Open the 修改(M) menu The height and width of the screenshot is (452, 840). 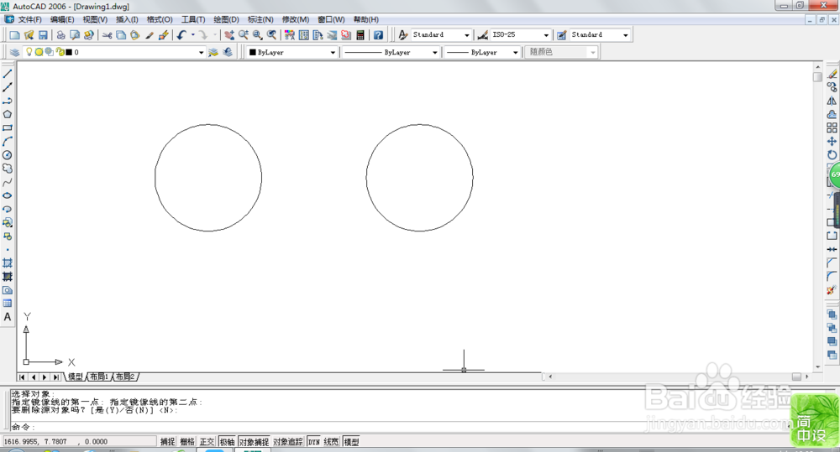click(296, 19)
